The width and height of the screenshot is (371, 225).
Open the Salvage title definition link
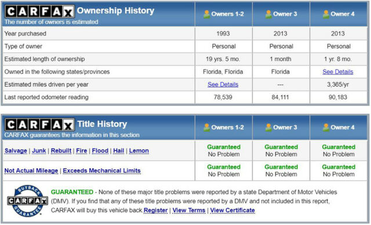(x=16, y=151)
